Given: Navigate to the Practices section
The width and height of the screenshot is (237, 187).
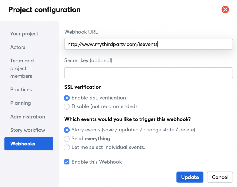Looking at the screenshot, I should point(21,89).
